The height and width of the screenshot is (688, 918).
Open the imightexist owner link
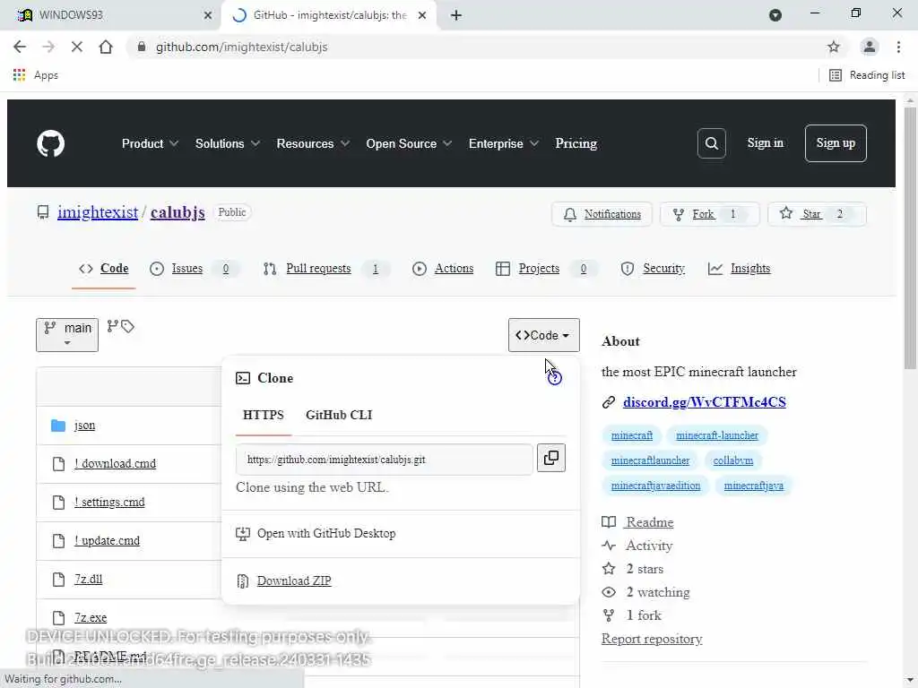98,212
